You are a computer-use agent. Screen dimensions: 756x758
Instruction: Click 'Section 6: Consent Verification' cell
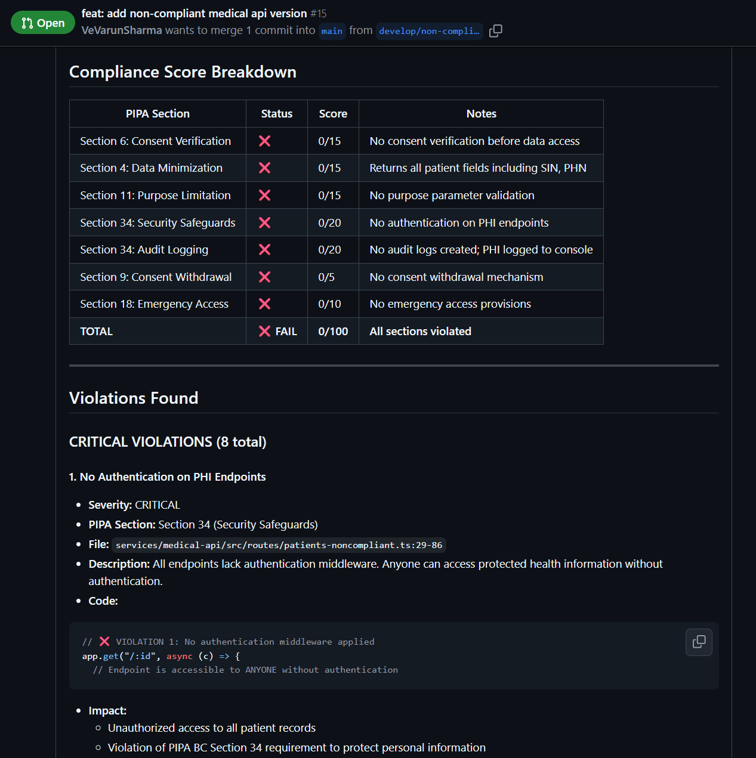click(158, 141)
